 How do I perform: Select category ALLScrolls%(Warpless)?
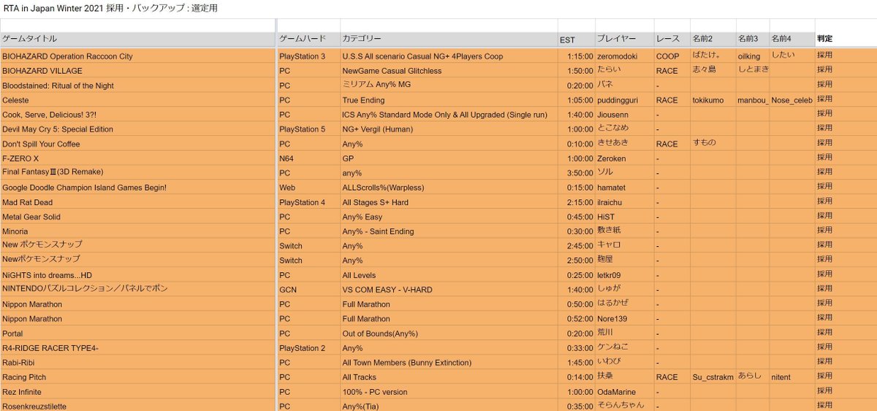tap(449, 187)
